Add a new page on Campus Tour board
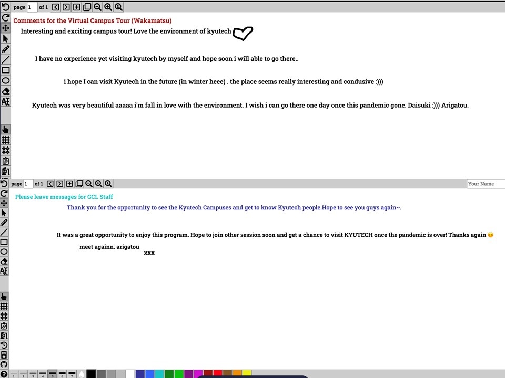This screenshot has height=378, width=505. tap(77, 7)
